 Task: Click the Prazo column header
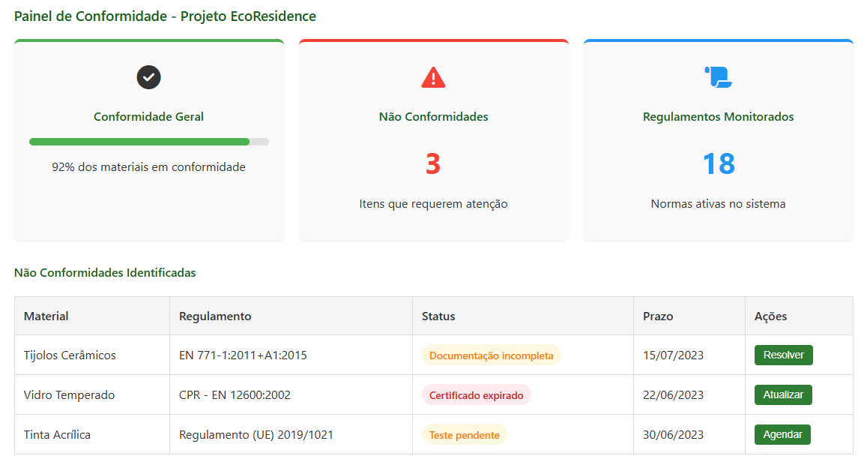coord(658,316)
